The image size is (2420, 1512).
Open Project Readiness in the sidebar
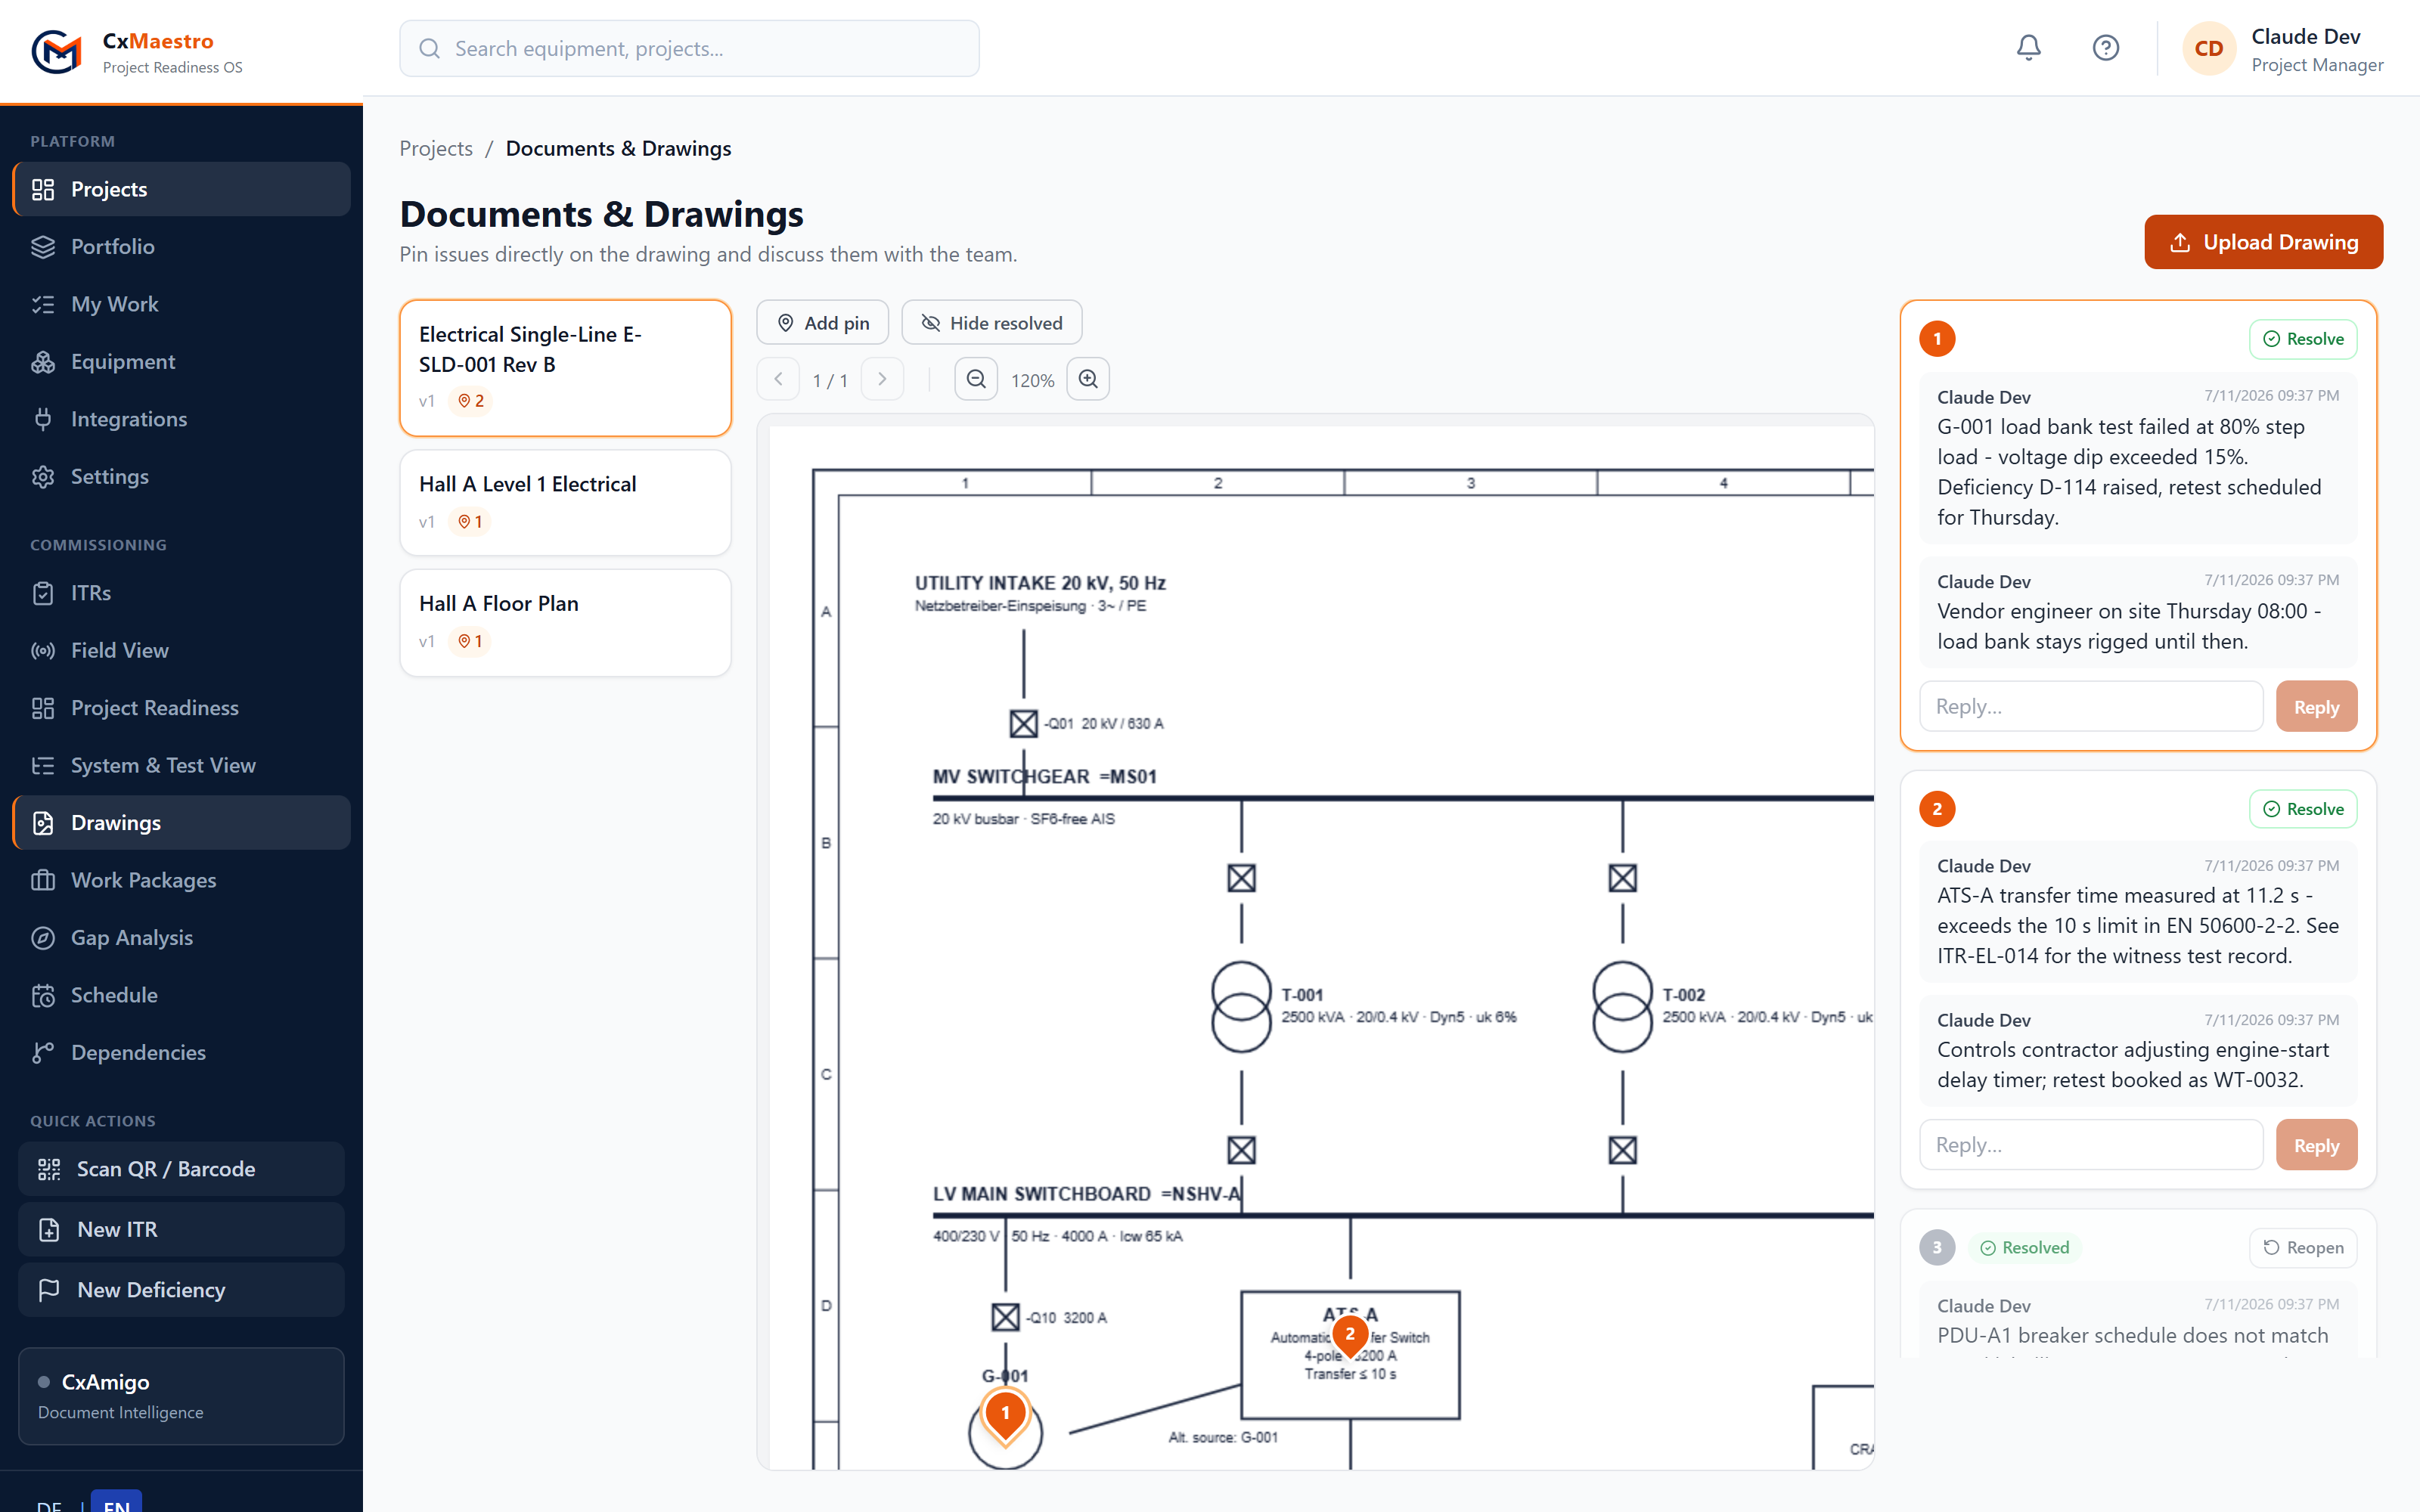pos(181,708)
